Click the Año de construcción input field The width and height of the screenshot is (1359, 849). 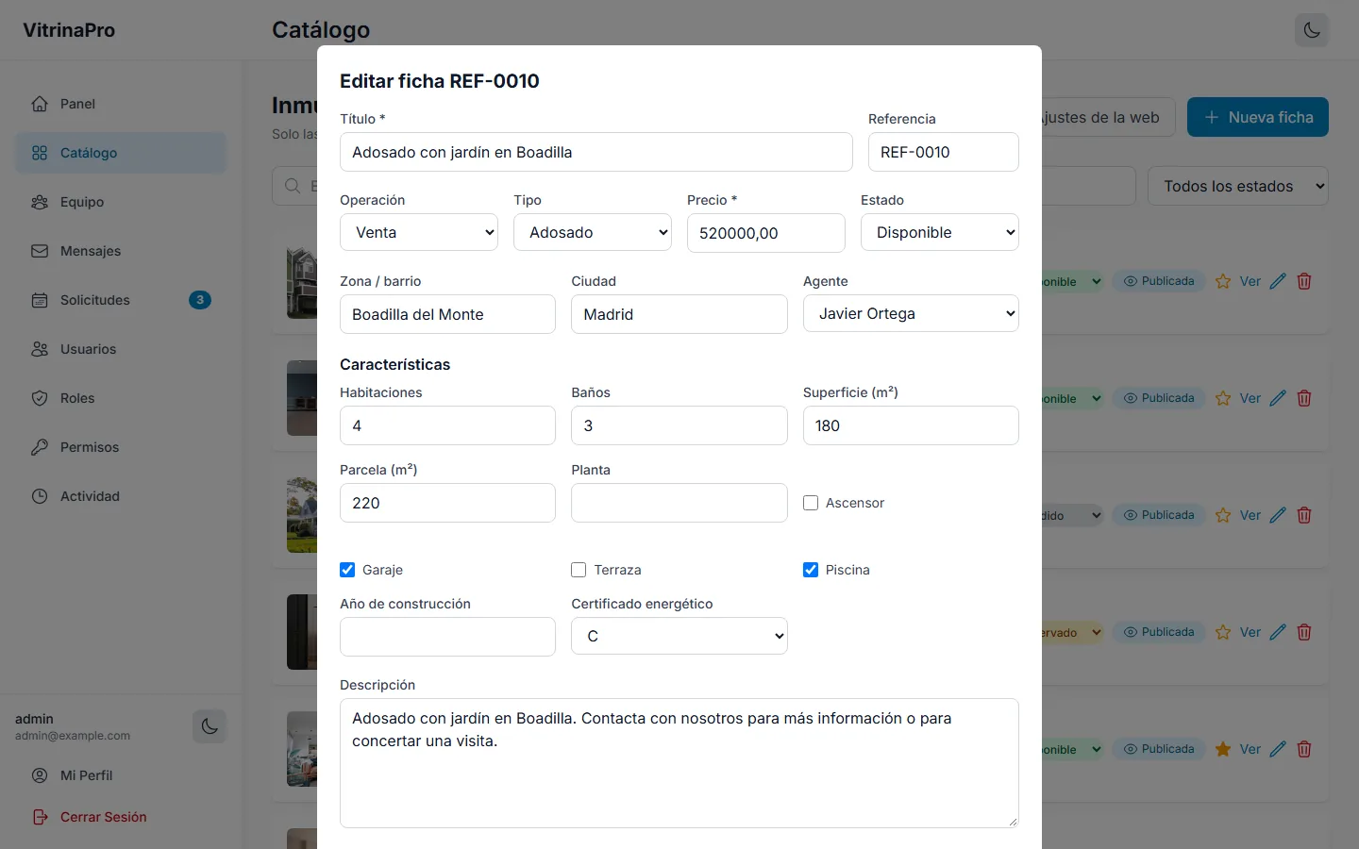point(447,637)
